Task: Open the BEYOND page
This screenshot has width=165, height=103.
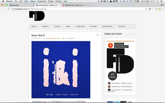Action: coord(122,27)
